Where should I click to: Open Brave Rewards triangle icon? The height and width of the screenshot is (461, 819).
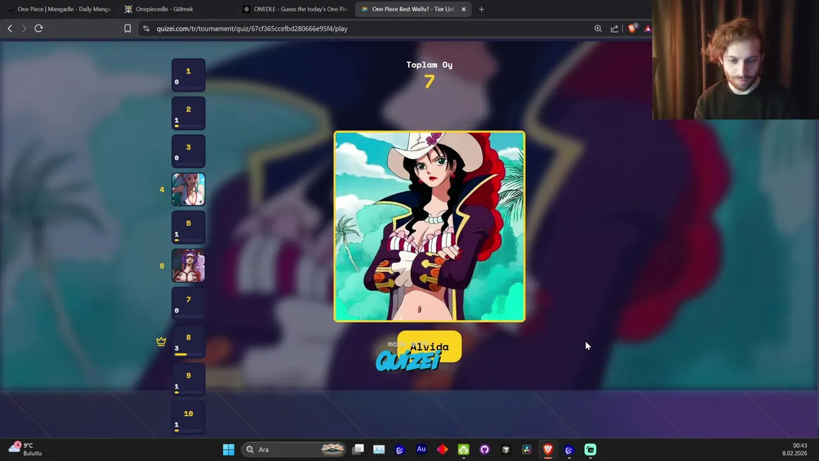click(648, 28)
